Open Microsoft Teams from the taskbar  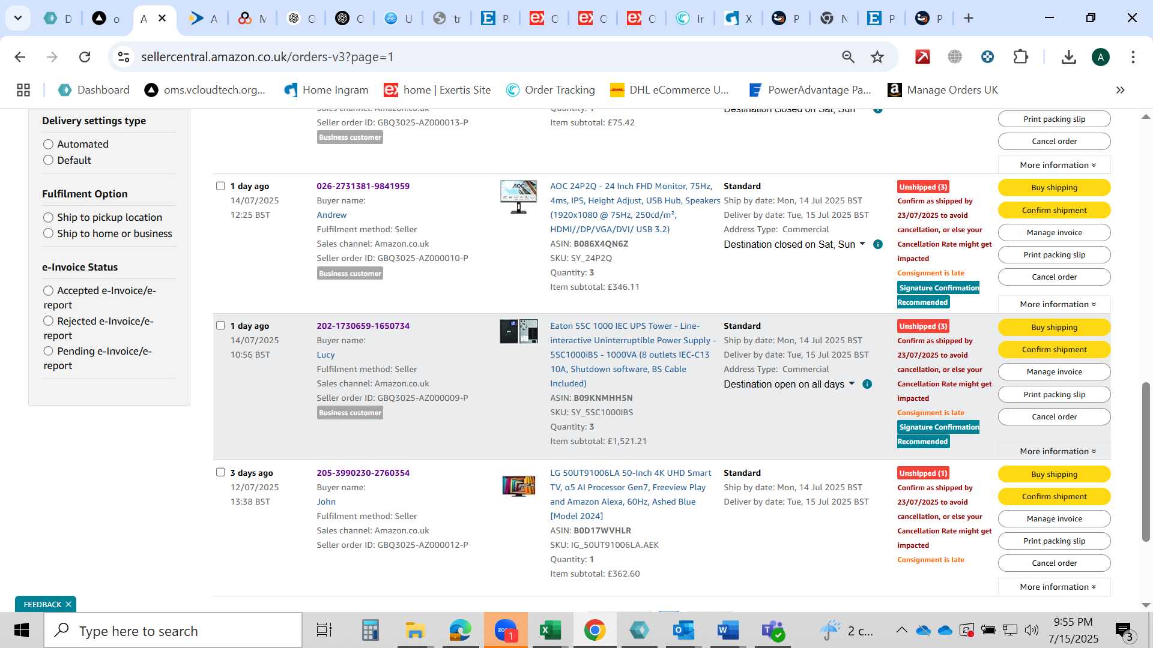(x=772, y=630)
